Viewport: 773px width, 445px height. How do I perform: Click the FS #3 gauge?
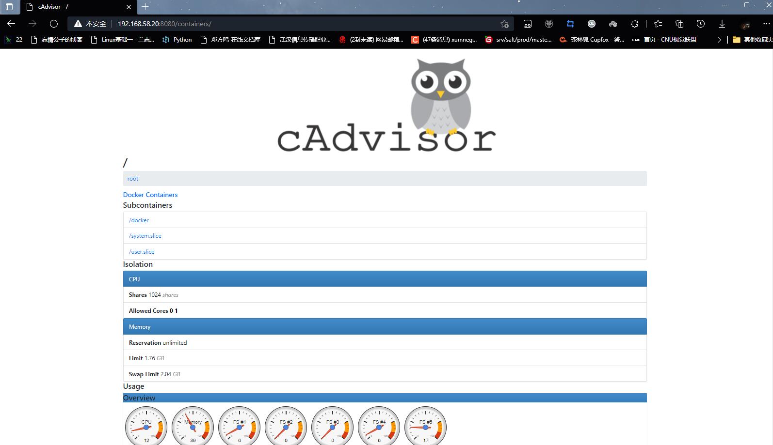[332, 426]
